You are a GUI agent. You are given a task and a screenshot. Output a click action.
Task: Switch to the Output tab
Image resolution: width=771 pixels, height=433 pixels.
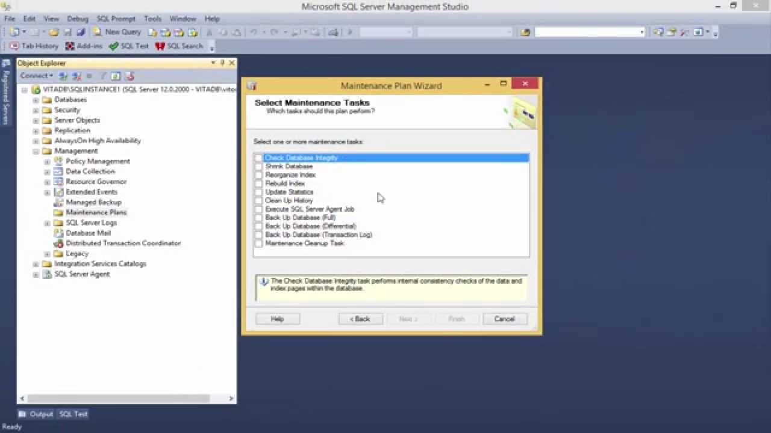pyautogui.click(x=36, y=414)
